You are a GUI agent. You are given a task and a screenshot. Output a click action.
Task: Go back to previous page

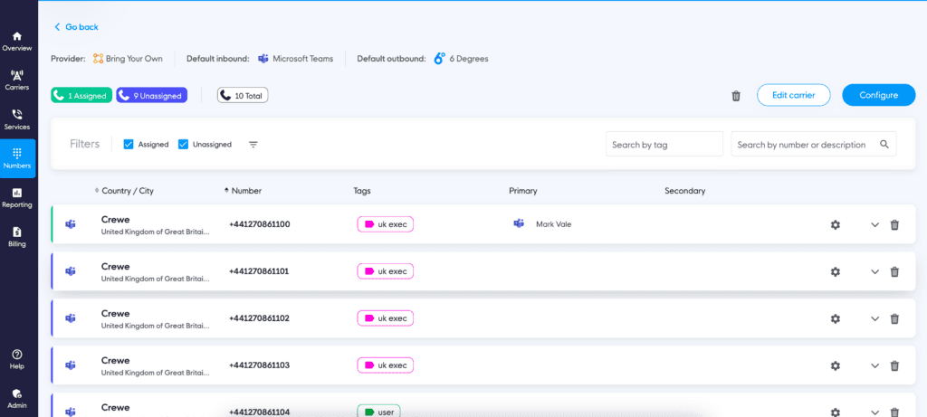(x=76, y=27)
